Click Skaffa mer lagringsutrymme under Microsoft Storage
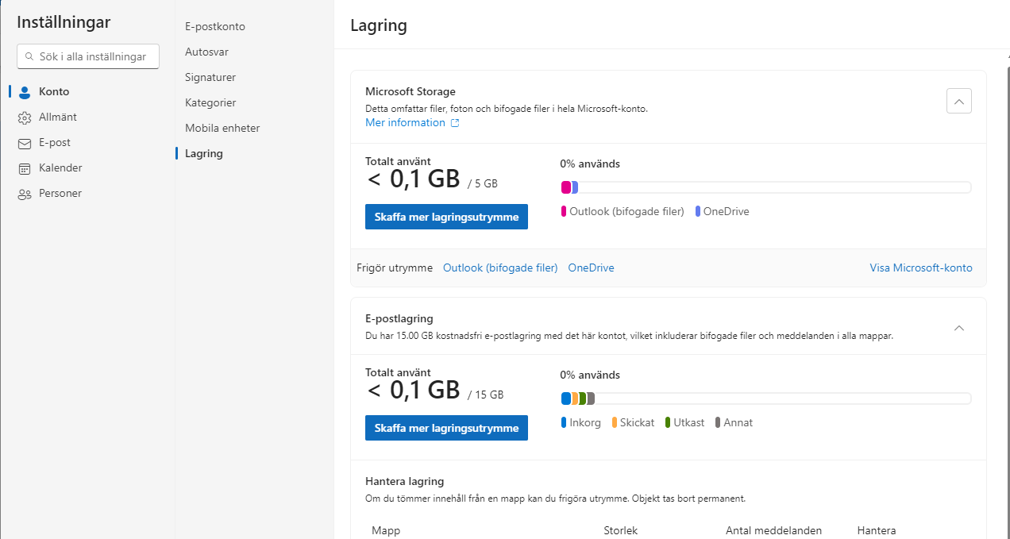This screenshot has height=539, width=1010. [446, 217]
